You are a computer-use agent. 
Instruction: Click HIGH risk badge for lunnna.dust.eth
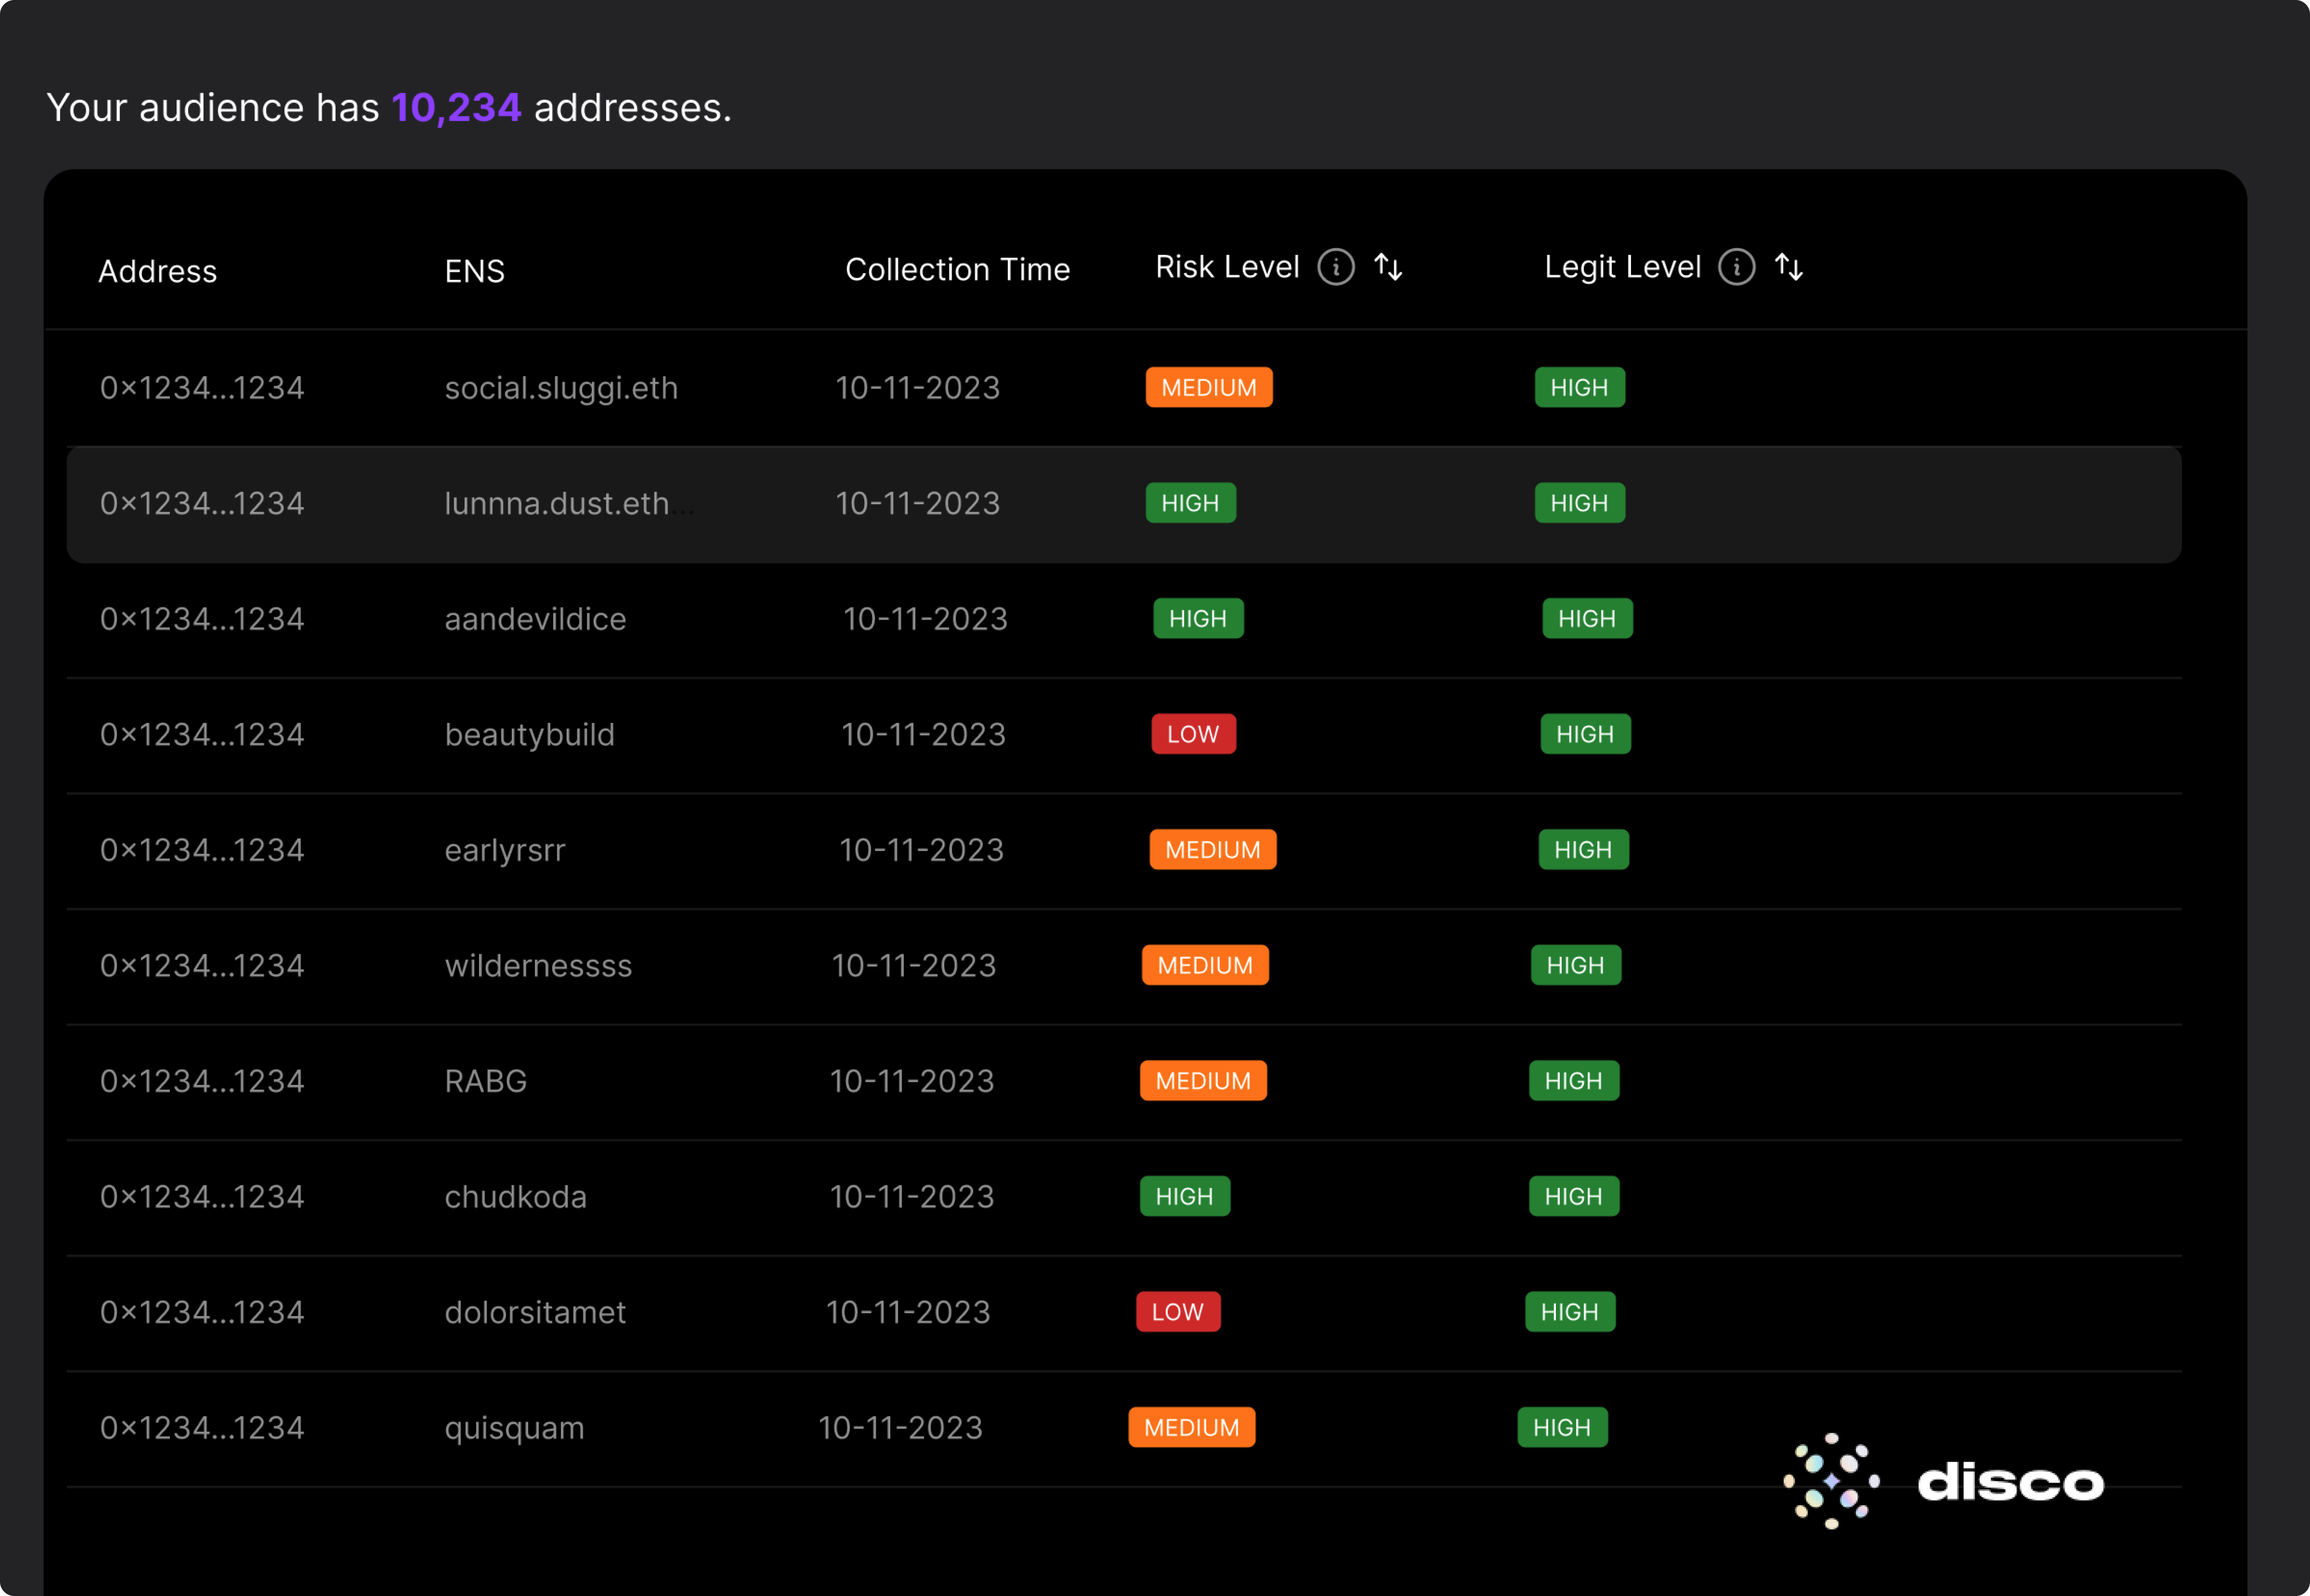tap(1190, 503)
